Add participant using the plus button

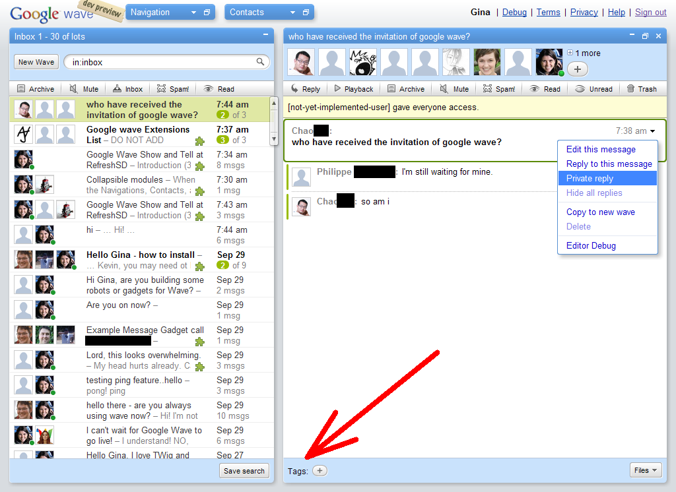point(577,69)
